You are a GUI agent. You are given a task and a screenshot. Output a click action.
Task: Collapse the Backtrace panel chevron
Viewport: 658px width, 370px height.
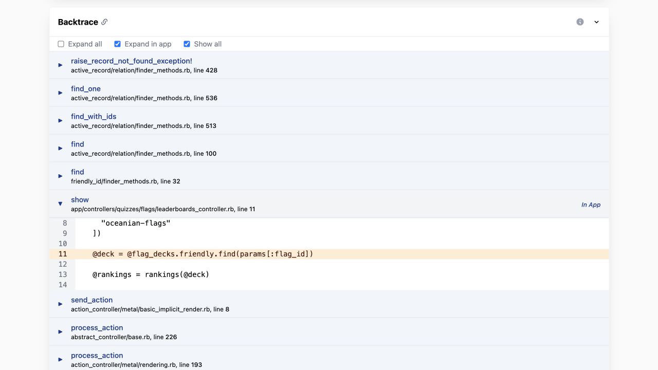[596, 22]
